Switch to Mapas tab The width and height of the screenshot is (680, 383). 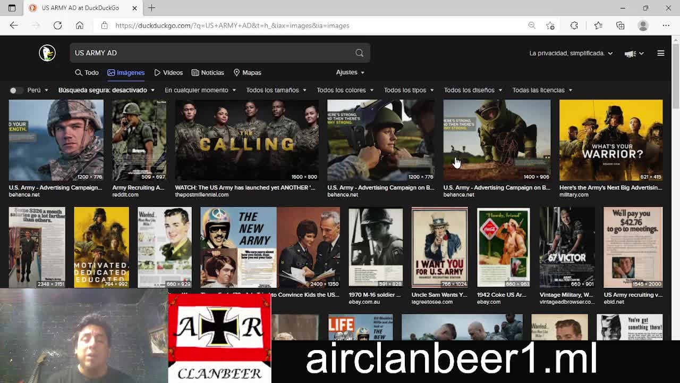pos(247,72)
